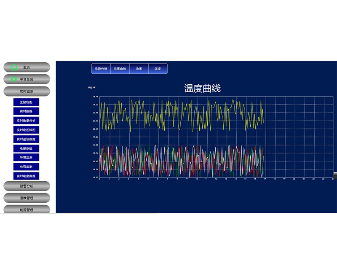Click the 温度曲线 chart title
337x274 pixels.
click(x=202, y=89)
